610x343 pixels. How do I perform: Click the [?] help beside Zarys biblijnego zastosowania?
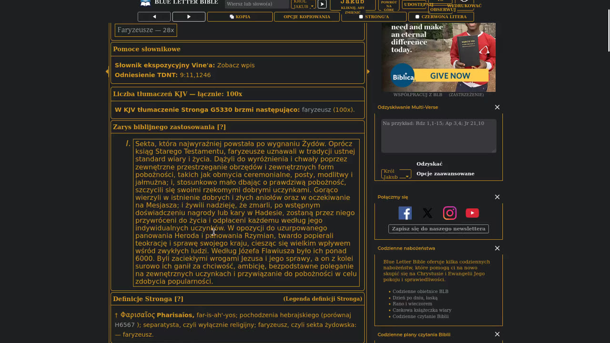[221, 127]
